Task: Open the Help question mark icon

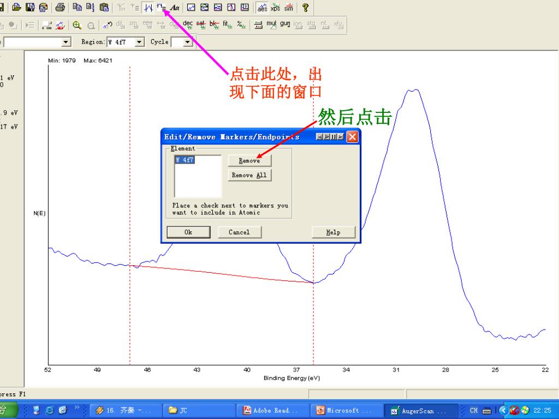Action: click(305, 8)
